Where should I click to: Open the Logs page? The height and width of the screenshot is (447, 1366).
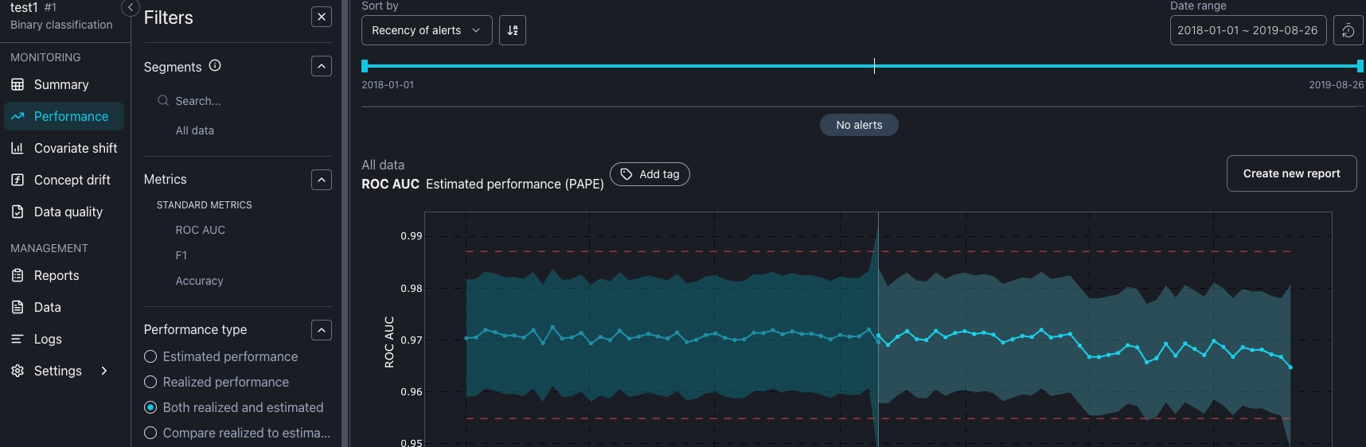coord(48,339)
